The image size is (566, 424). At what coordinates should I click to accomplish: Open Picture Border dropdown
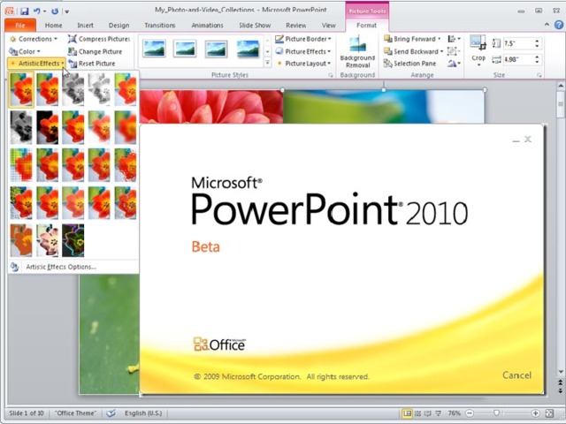(x=303, y=39)
